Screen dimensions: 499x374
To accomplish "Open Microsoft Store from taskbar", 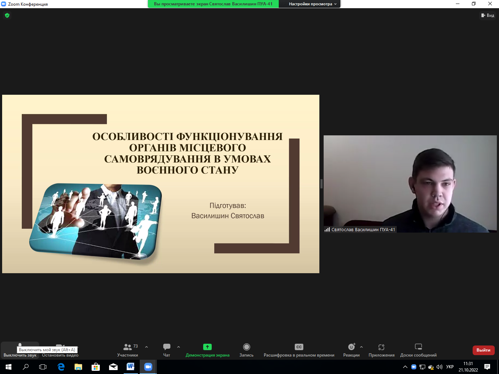I will 96,367.
